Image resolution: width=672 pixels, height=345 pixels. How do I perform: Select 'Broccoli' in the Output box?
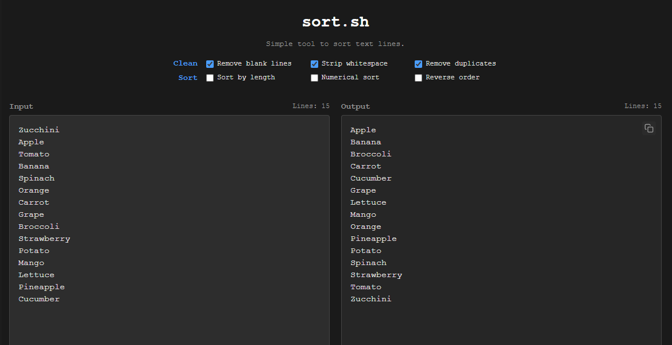coord(370,154)
